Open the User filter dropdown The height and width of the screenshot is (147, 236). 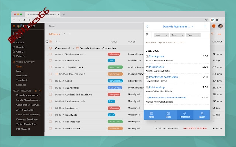161,35
